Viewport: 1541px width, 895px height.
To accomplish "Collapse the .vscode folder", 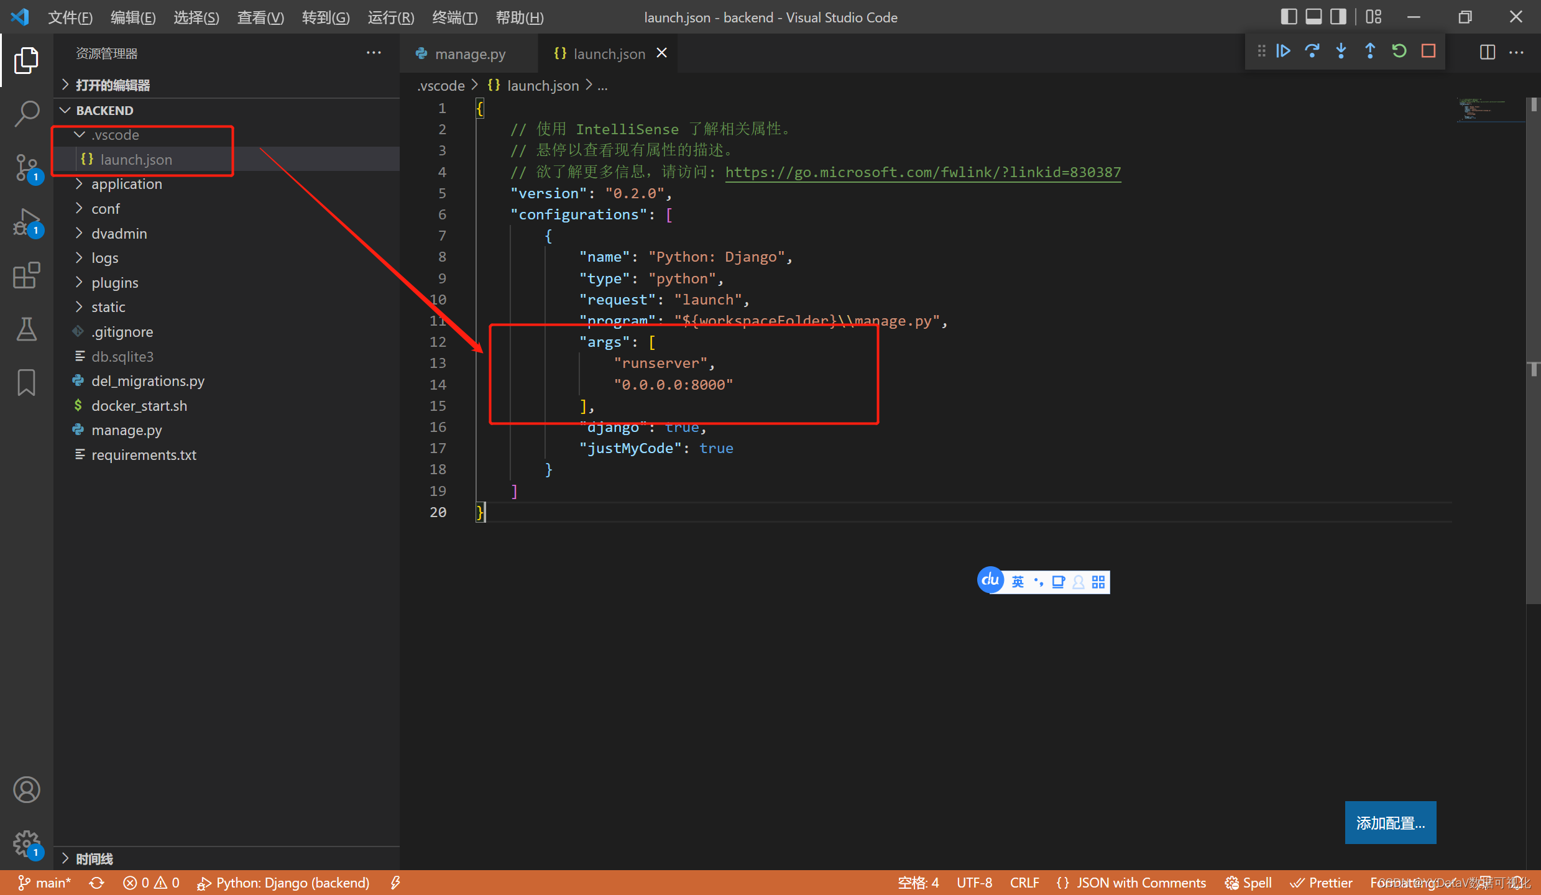I will pyautogui.click(x=115, y=135).
